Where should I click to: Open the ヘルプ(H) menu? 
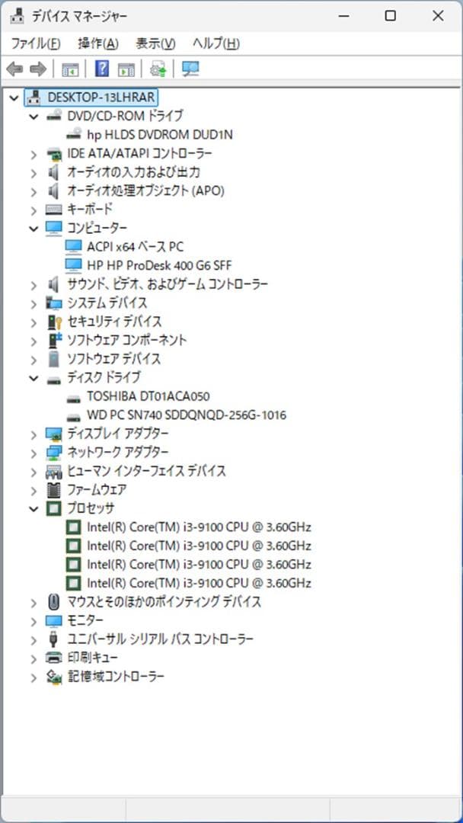pyautogui.click(x=216, y=43)
